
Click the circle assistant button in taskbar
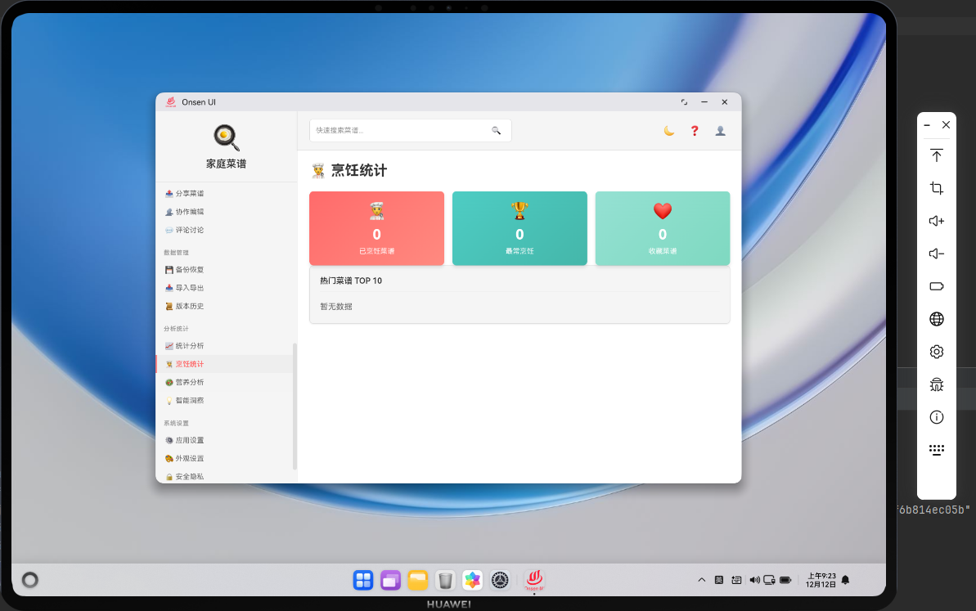(30, 580)
